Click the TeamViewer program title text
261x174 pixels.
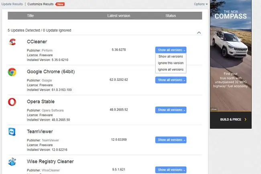coord(40,131)
